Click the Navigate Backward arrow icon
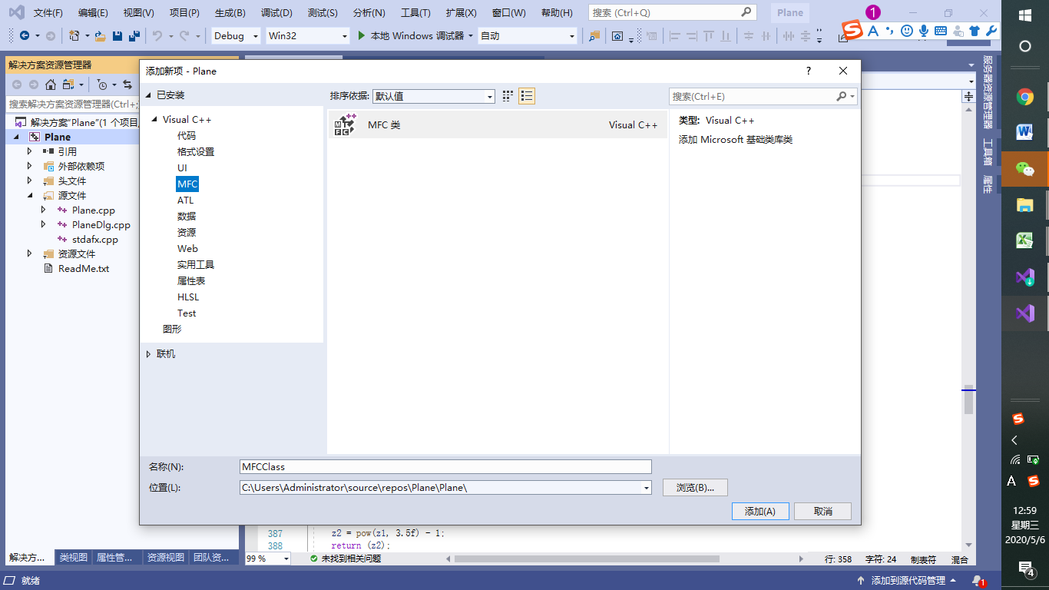The image size is (1049, 590). pos(25,36)
